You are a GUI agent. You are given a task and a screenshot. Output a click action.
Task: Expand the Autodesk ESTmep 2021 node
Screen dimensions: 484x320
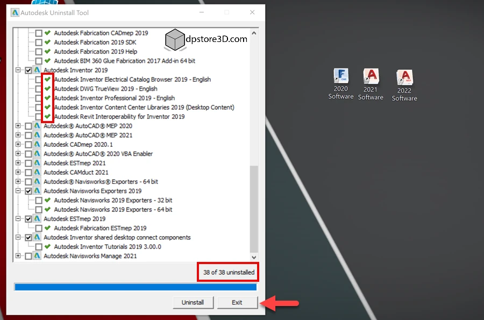pyautogui.click(x=18, y=163)
